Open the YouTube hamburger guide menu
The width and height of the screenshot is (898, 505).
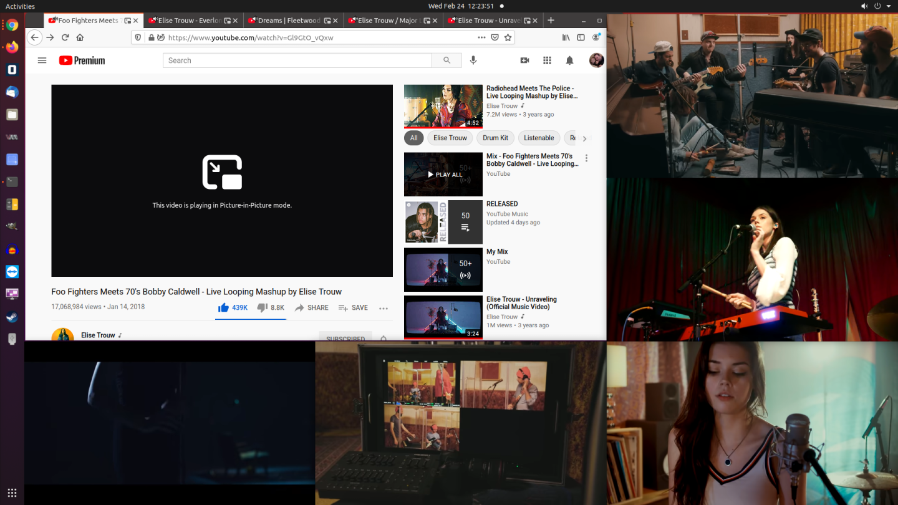pos(42,60)
